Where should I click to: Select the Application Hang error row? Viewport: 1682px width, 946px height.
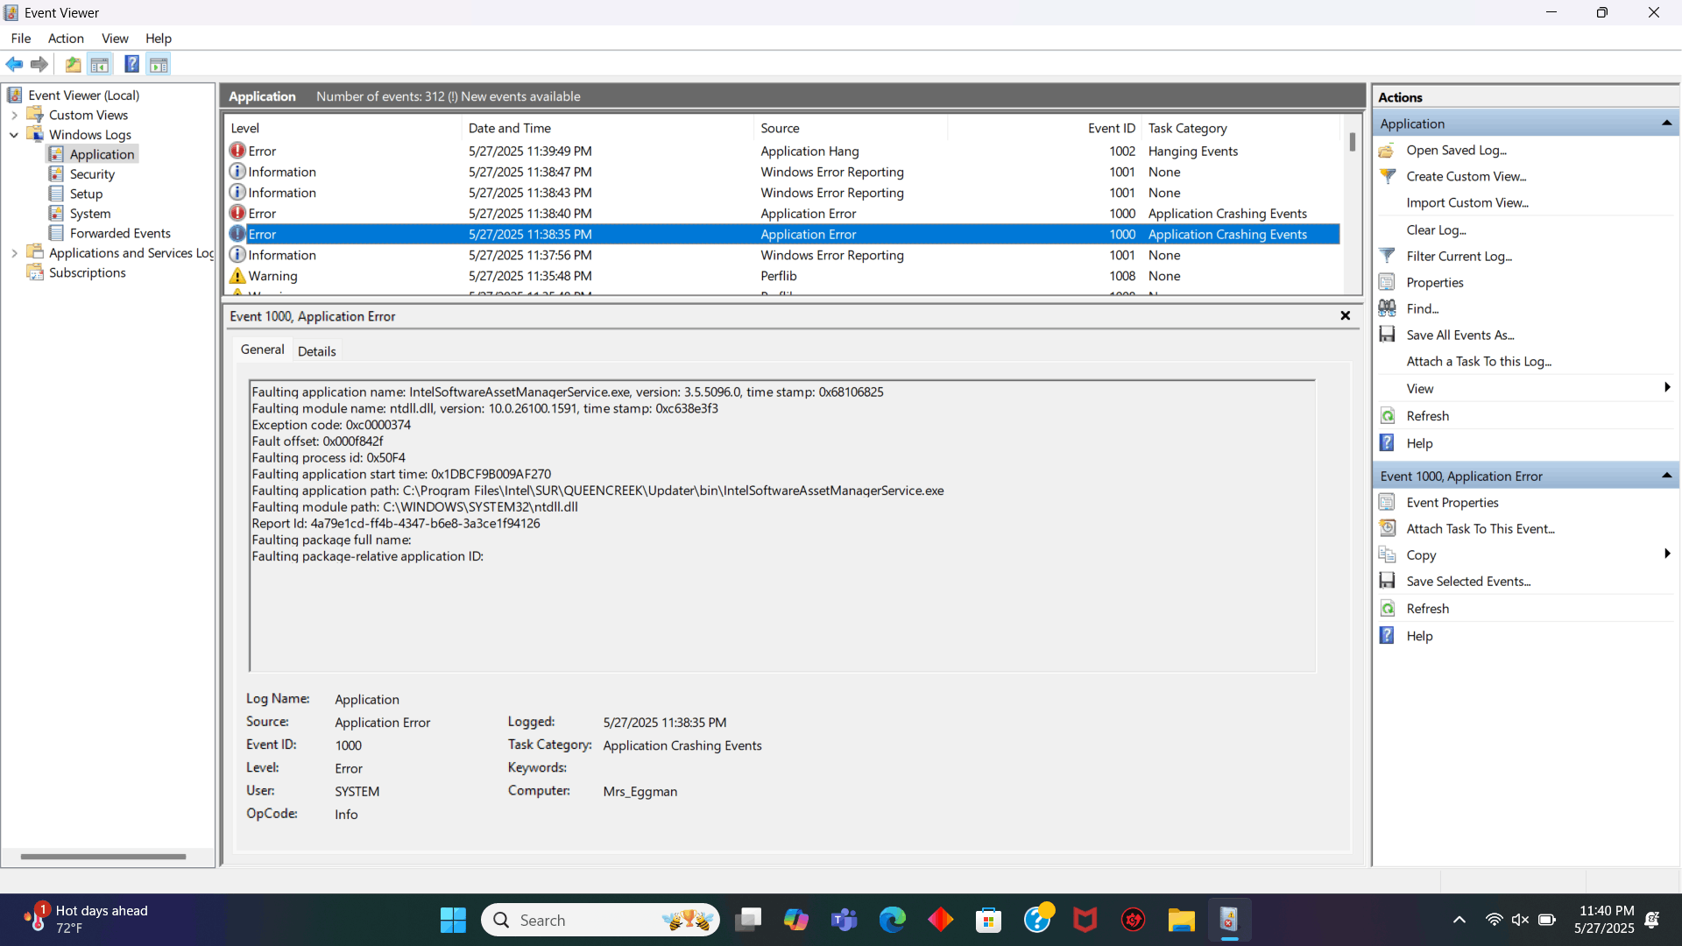tap(783, 151)
